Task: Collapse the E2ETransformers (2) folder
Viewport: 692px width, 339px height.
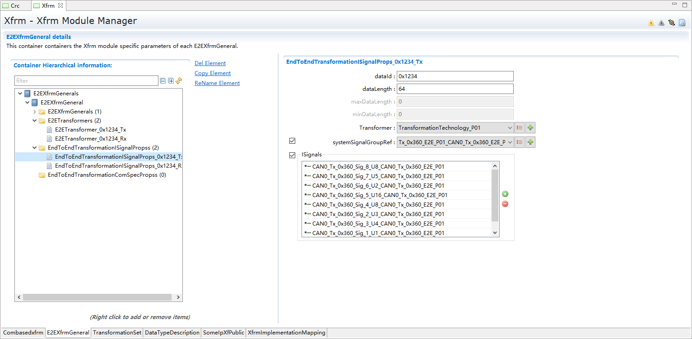Action: (35, 121)
